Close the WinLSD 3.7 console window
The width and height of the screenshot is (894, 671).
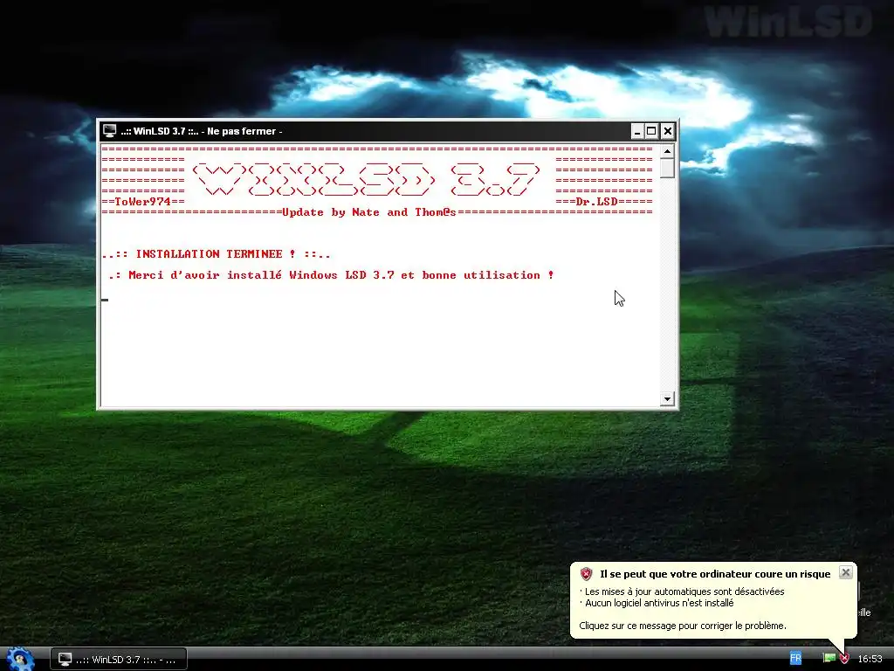point(668,131)
